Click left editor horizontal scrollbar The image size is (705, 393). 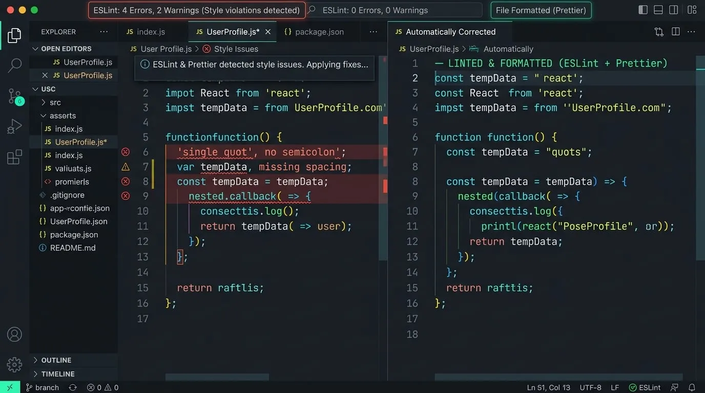coord(217,377)
